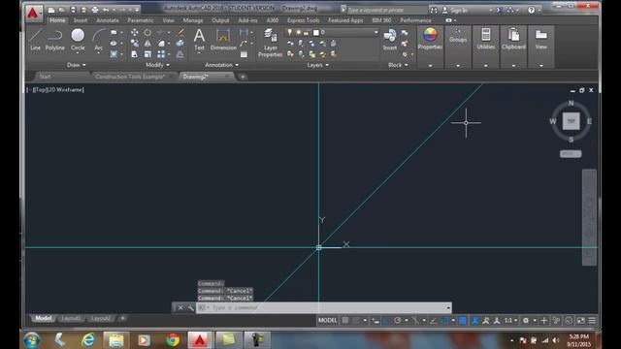Image resolution: width=621 pixels, height=349 pixels.
Task: Click the Top 2D Wireframe viewport label
Action: click(x=58, y=90)
